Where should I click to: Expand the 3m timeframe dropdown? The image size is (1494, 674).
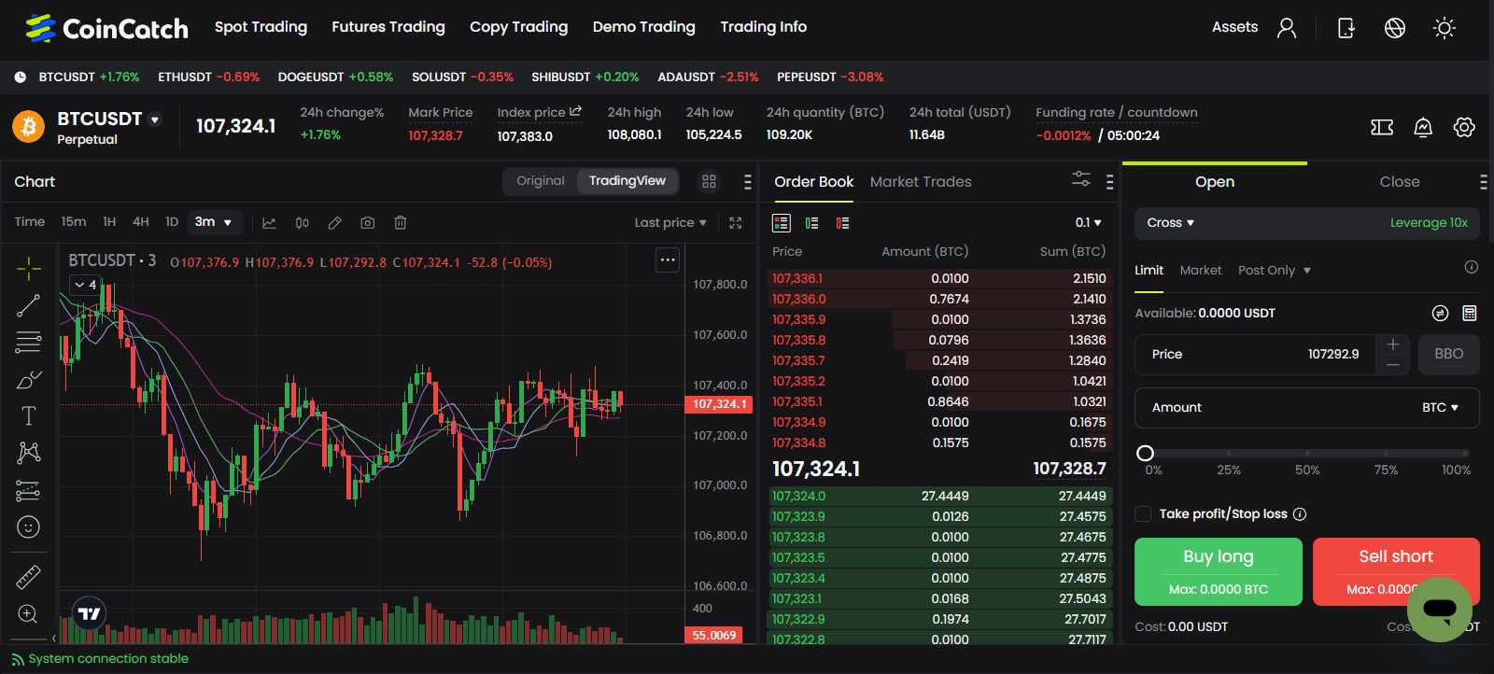click(x=214, y=222)
